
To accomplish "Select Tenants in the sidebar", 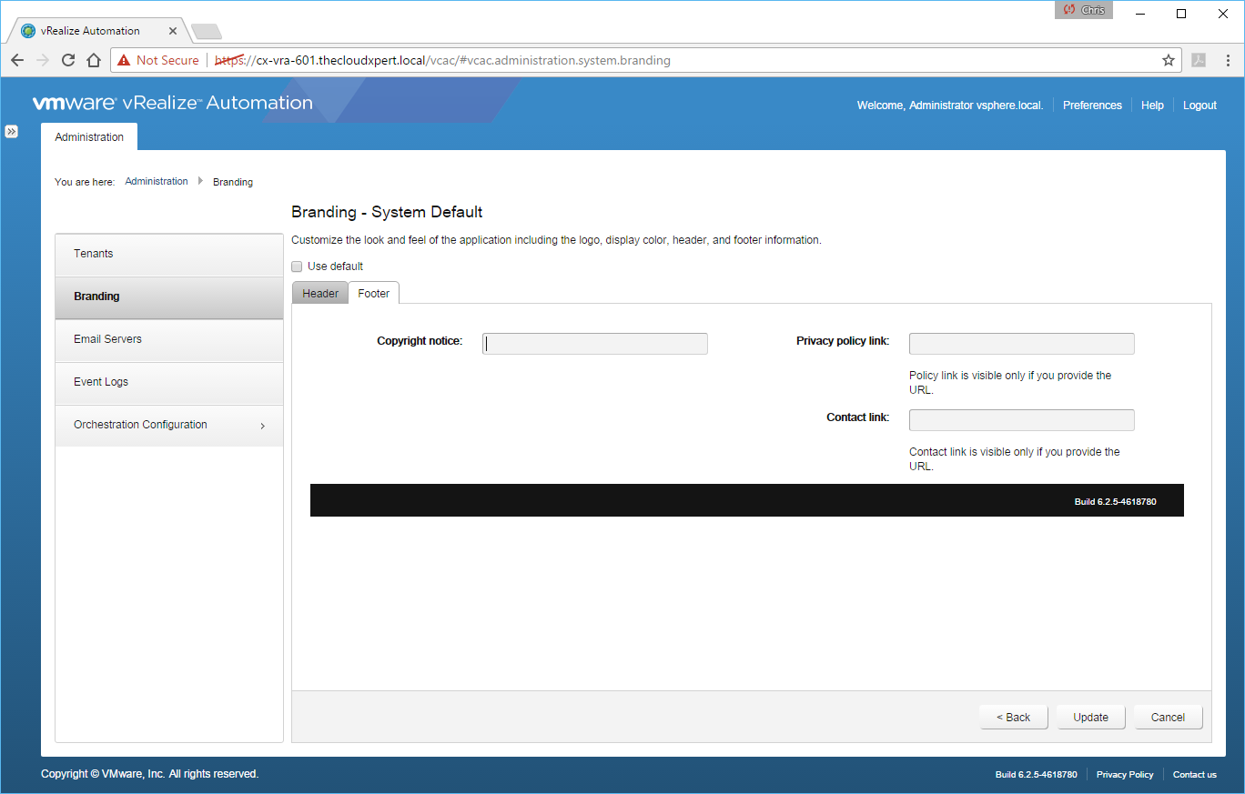I will (169, 254).
